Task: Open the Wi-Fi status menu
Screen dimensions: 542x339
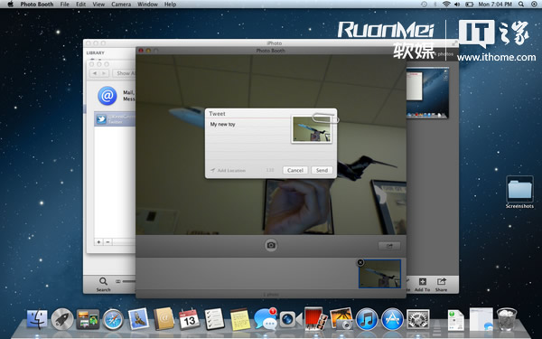Action: pyautogui.click(x=446, y=5)
